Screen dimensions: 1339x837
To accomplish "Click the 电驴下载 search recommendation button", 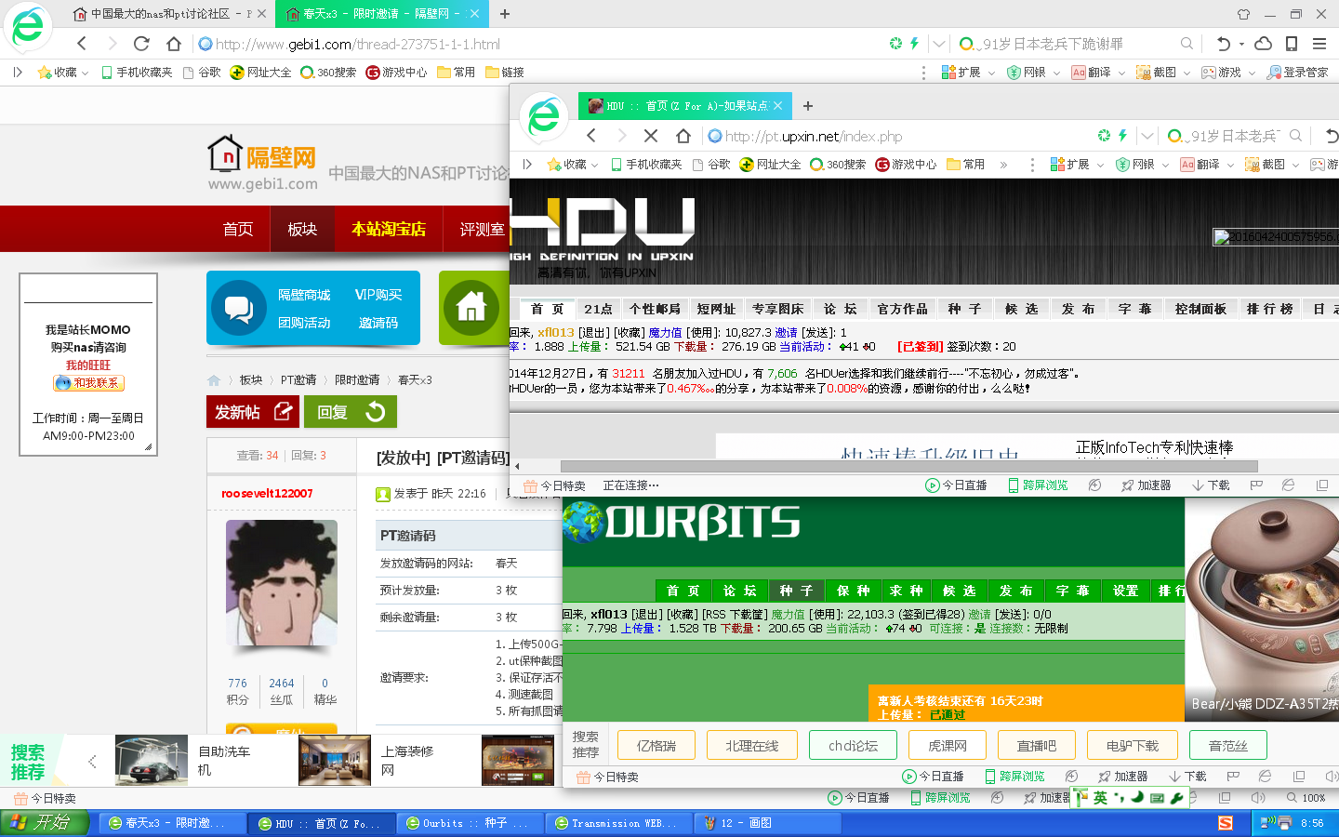I will click(x=1133, y=746).
